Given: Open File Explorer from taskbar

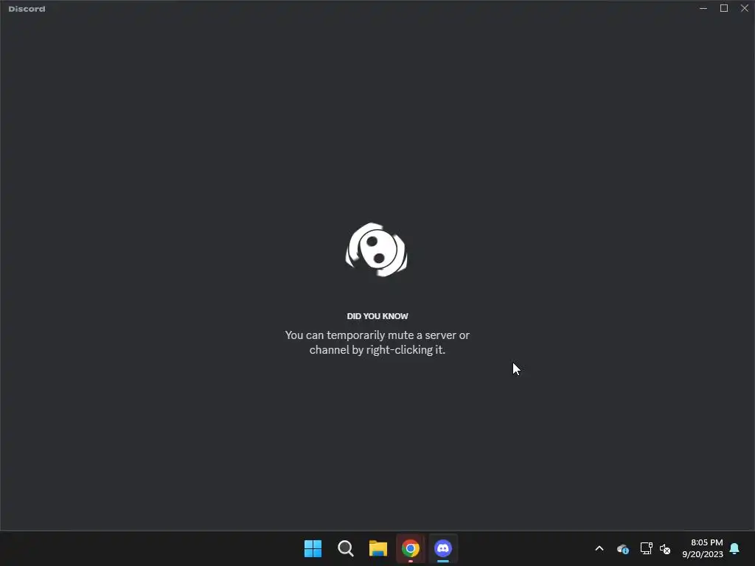Looking at the screenshot, I should pos(378,548).
